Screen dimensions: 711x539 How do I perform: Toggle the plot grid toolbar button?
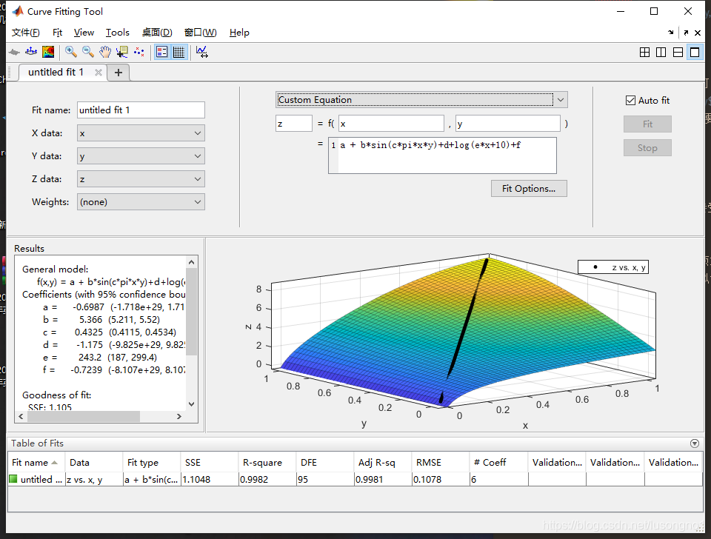178,52
